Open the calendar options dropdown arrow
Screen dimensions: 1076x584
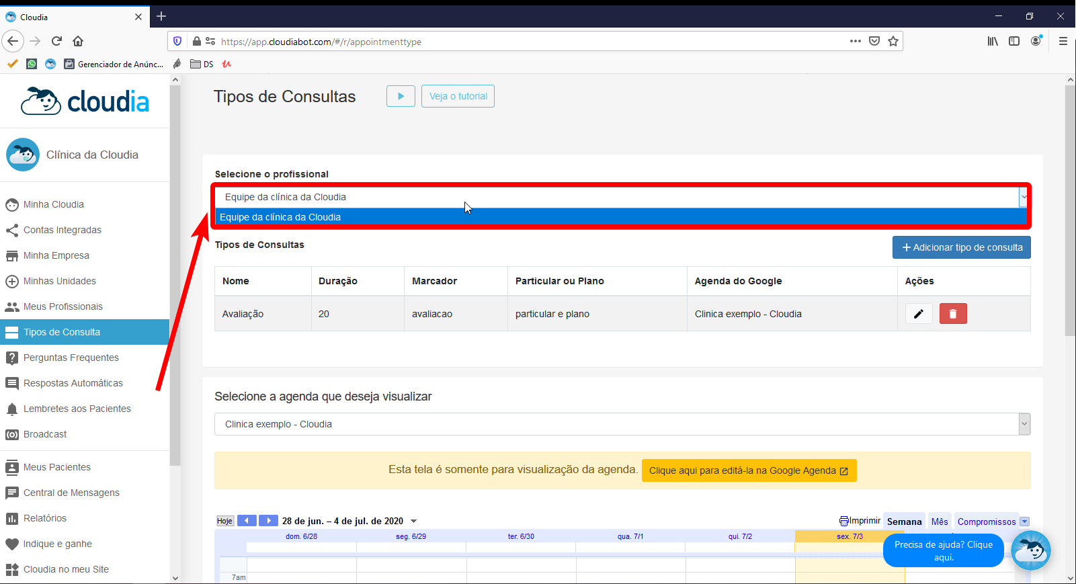1025,522
